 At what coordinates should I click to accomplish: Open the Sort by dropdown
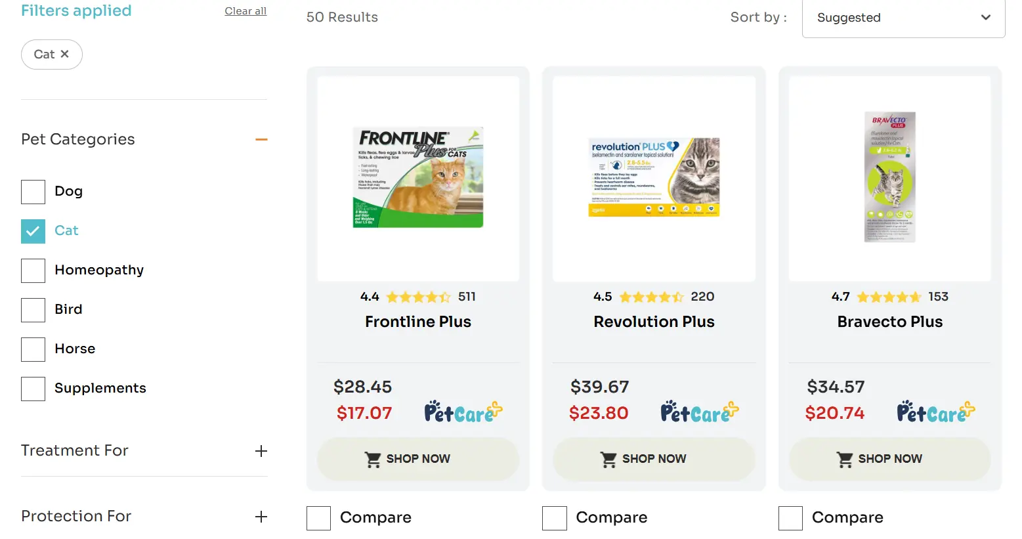pyautogui.click(x=903, y=18)
